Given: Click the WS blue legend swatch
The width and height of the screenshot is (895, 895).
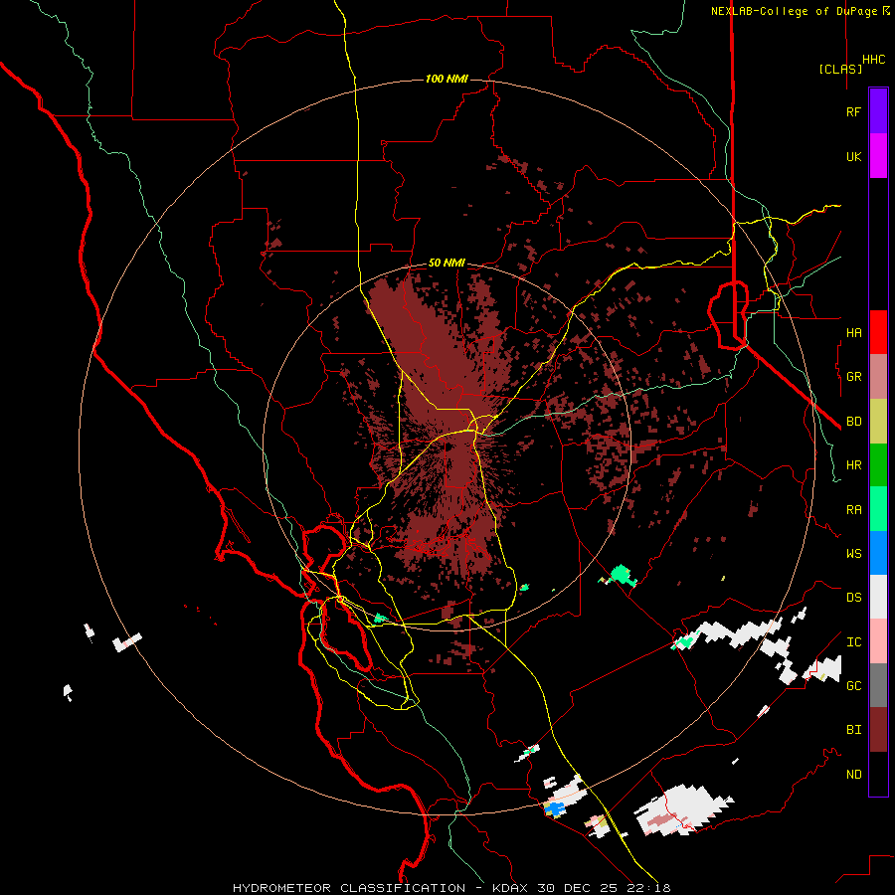Looking at the screenshot, I should click(x=878, y=553).
